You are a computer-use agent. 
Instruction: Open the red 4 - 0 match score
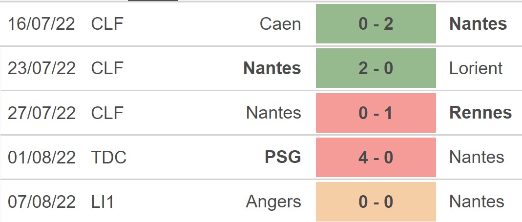click(x=376, y=157)
